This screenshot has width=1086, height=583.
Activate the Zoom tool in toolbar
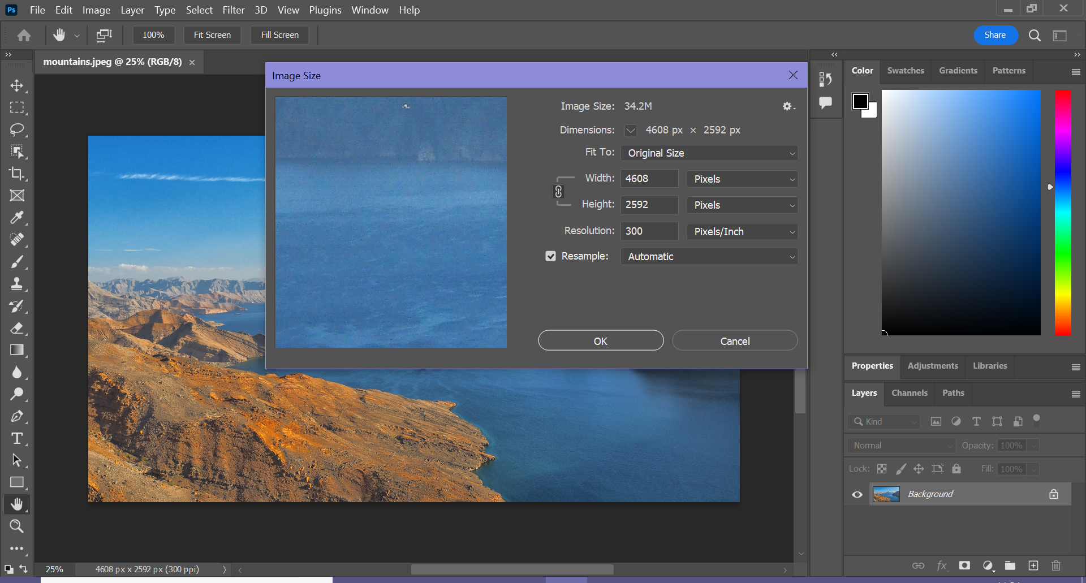coord(17,526)
